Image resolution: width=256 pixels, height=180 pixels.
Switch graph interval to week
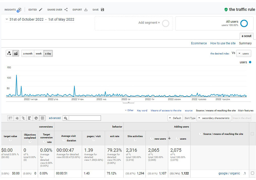pos(39,54)
